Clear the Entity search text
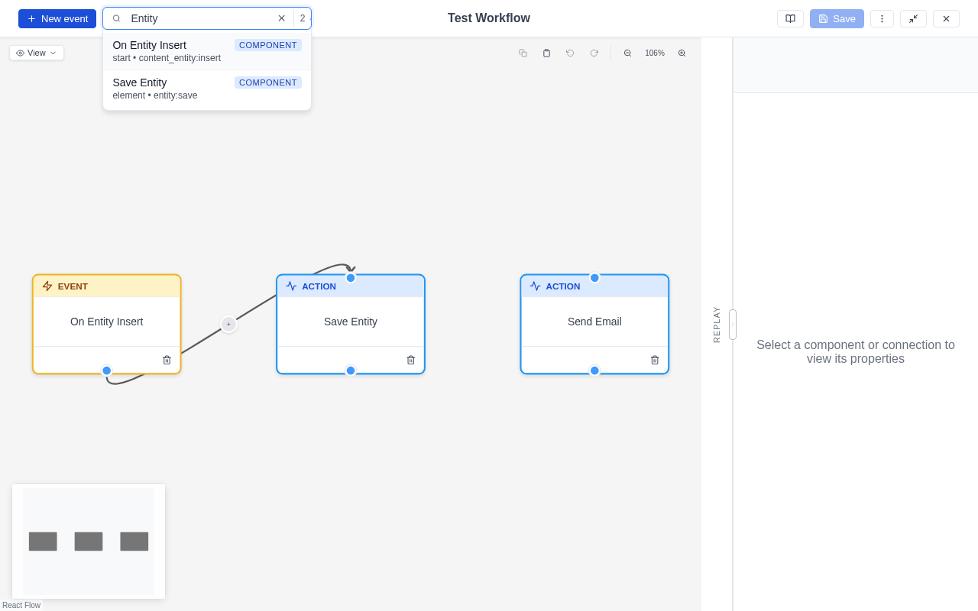This screenshot has width=978, height=611. (x=281, y=18)
